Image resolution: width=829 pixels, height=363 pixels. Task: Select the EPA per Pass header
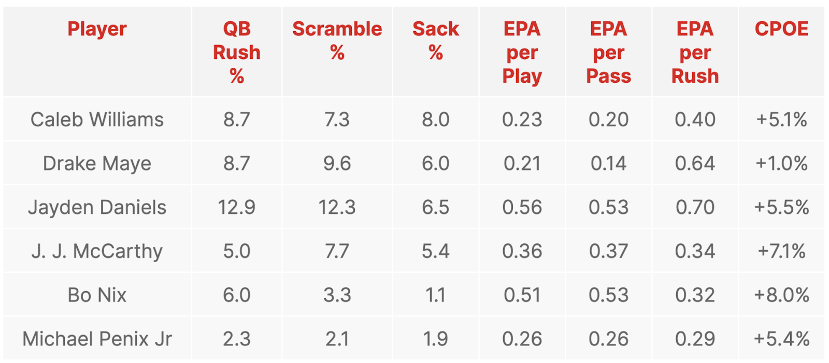tap(609, 52)
